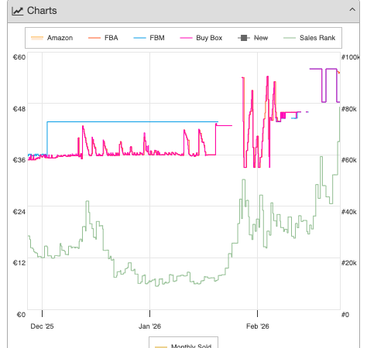Click the #40k sales rank axis label
This screenshot has height=348, width=367.
click(x=349, y=212)
